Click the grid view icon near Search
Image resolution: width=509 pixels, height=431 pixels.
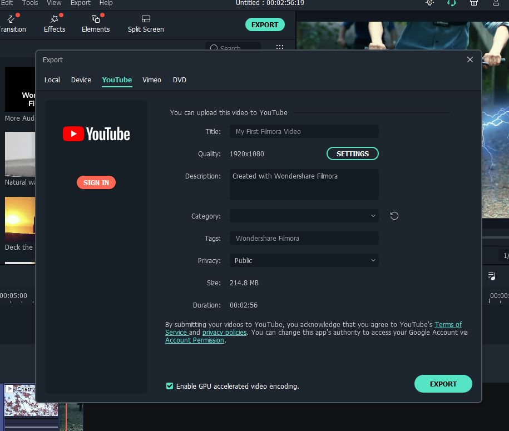(280, 48)
